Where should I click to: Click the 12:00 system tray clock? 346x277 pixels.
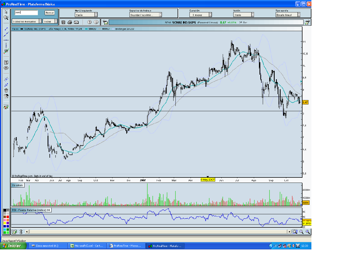tap(305, 246)
